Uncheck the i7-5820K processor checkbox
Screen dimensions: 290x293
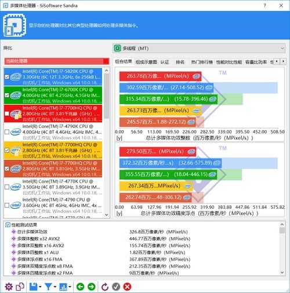pos(7,77)
